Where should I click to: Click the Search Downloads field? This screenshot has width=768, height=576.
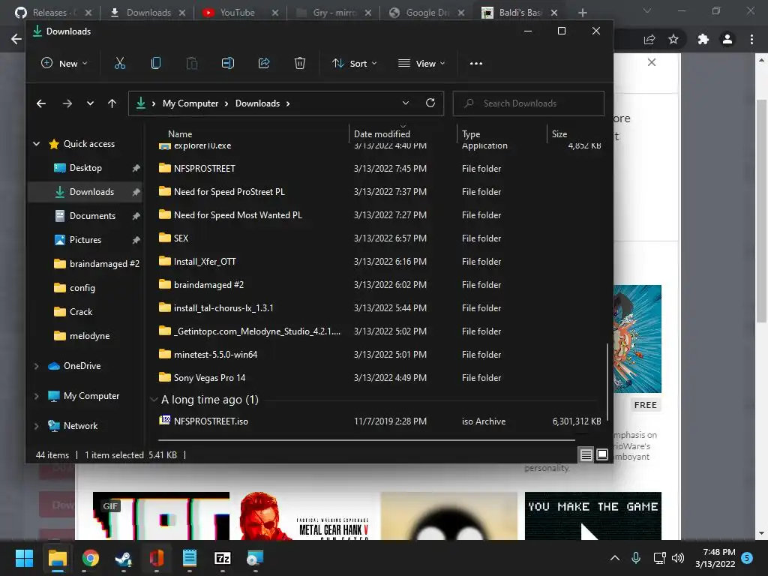529,103
